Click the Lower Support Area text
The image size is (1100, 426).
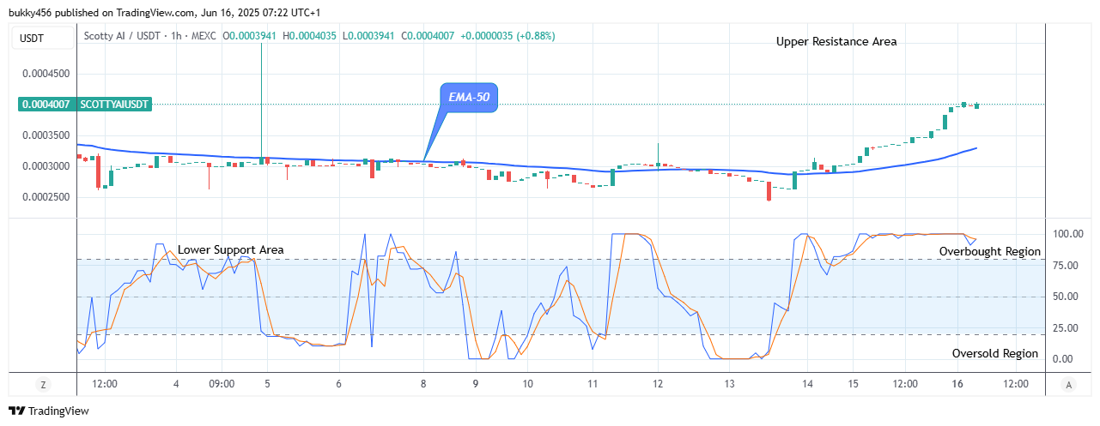coord(231,249)
